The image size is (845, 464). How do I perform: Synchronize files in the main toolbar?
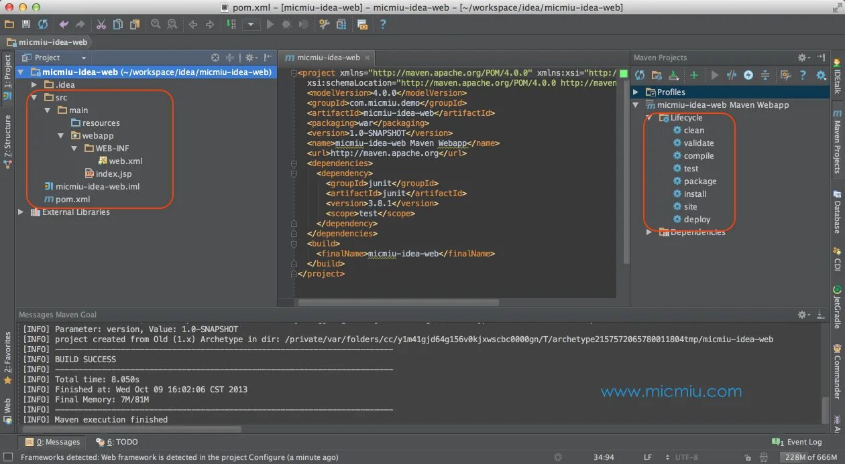(43, 24)
